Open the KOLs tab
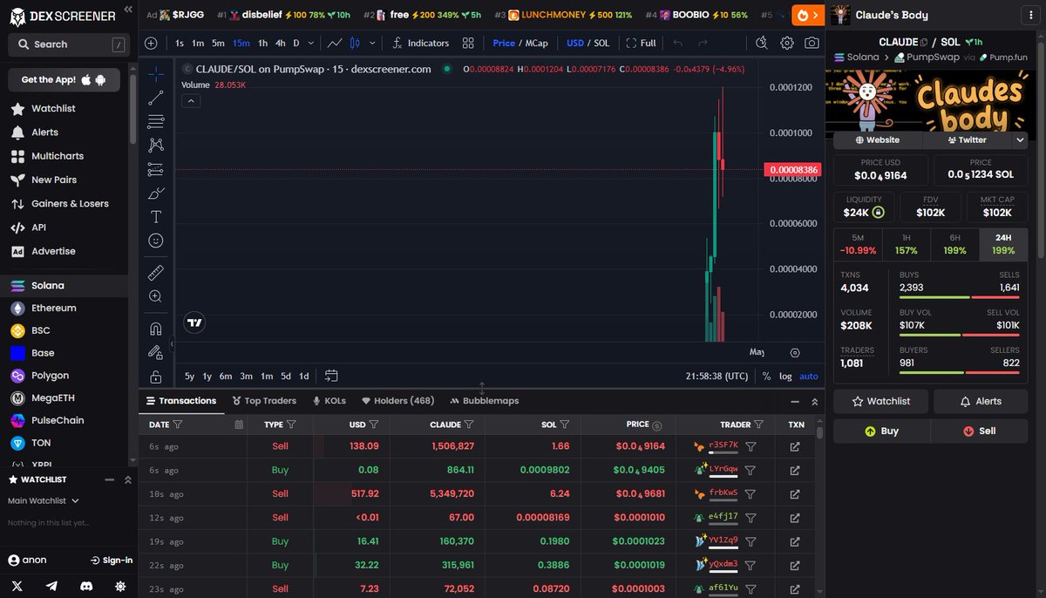1046x598 pixels. click(x=329, y=401)
